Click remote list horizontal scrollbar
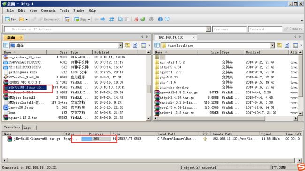The height and width of the screenshot is (171, 305). [x=212, y=118]
